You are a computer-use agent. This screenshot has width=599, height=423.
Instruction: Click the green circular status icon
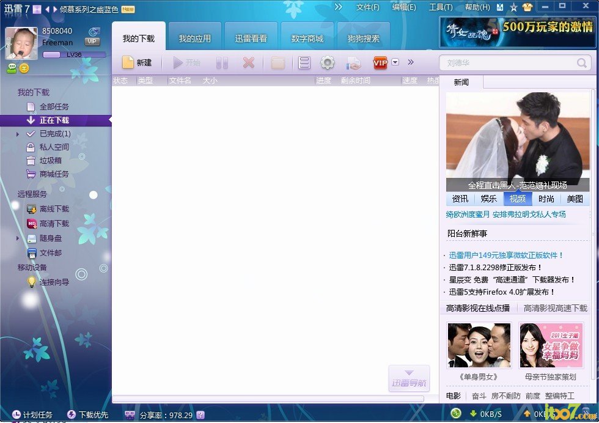pos(455,413)
